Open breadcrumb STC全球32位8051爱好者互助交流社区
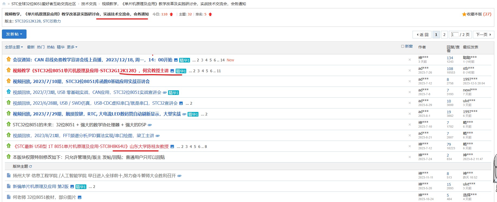The height and width of the screenshot is (202, 497). coord(44,4)
